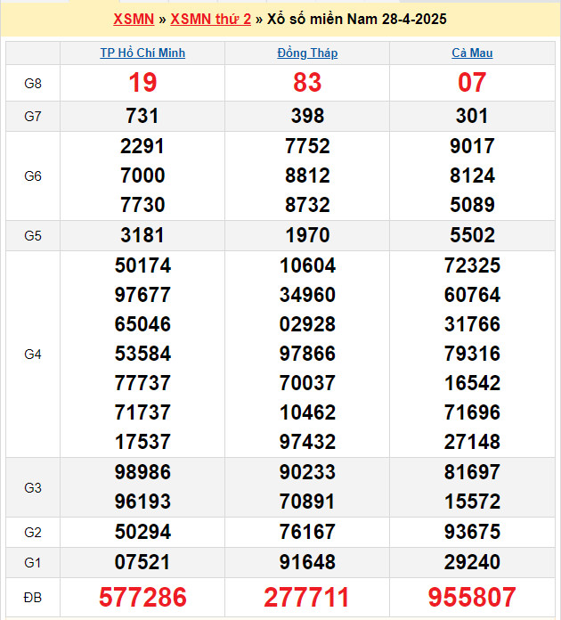Click G1 number 91648
Viewport: 561px width, 620px height.
point(307,562)
